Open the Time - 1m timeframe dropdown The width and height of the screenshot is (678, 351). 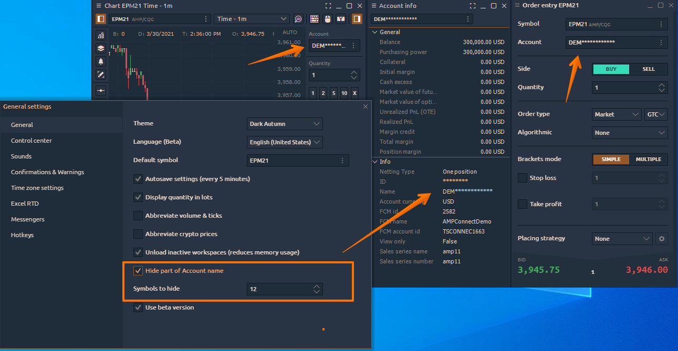pyautogui.click(x=252, y=19)
